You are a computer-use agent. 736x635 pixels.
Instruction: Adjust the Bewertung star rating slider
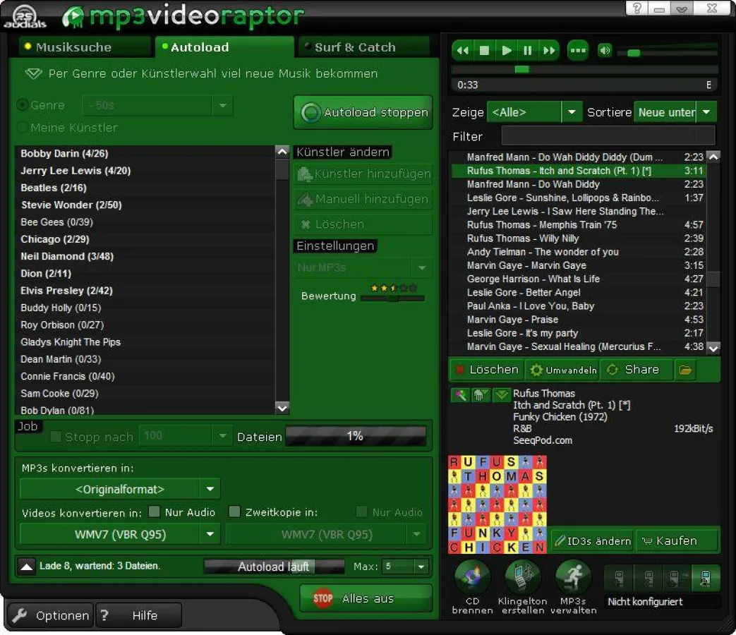pos(392,299)
